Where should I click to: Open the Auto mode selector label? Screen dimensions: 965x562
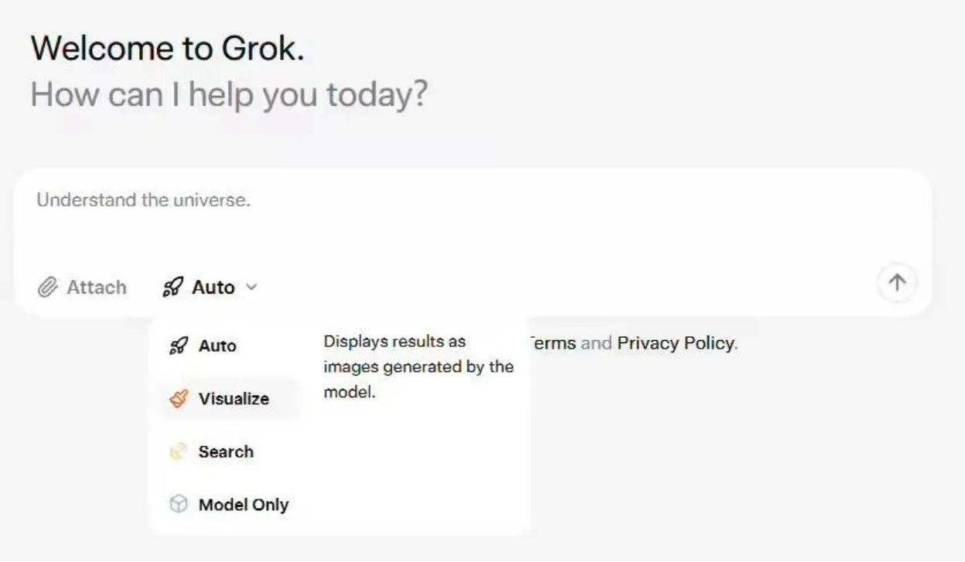(213, 288)
